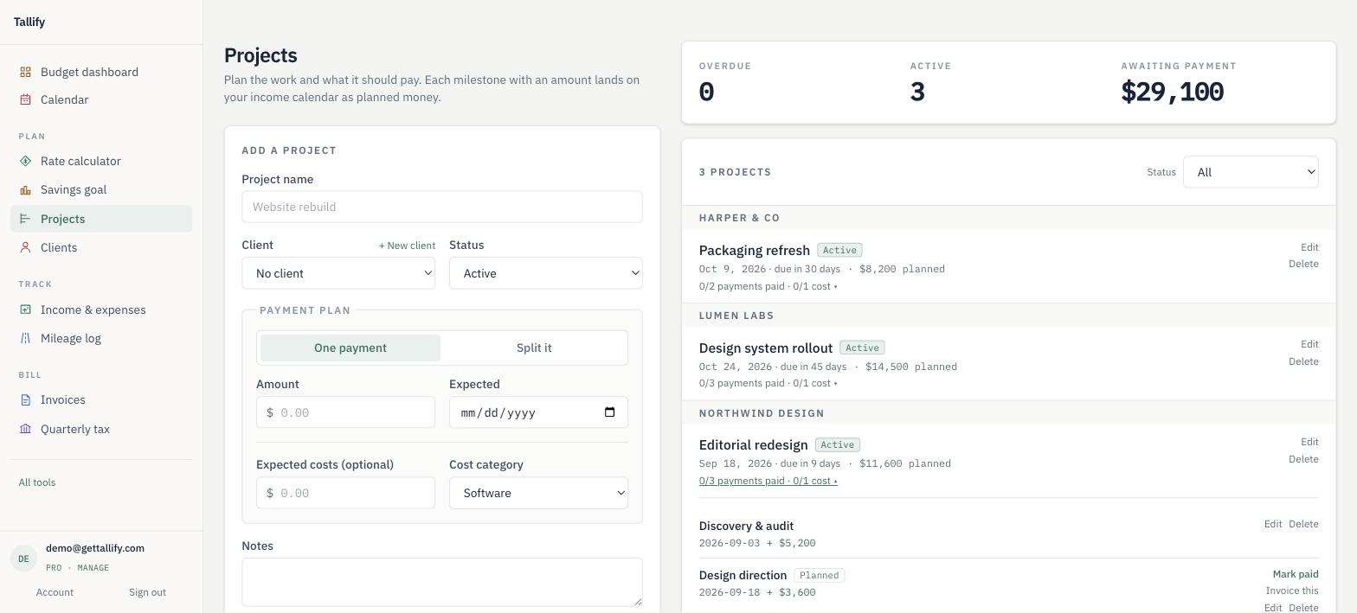1357x613 pixels.
Task: Delete the Design system rollout project
Action: point(1303,361)
